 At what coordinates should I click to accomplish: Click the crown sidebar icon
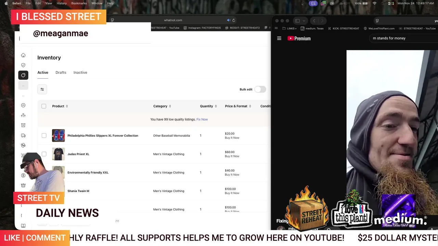[x=23, y=186]
